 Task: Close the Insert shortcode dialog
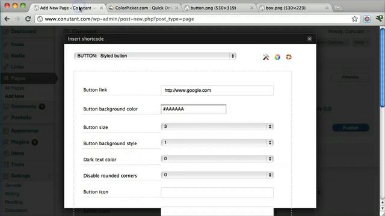click(x=309, y=38)
